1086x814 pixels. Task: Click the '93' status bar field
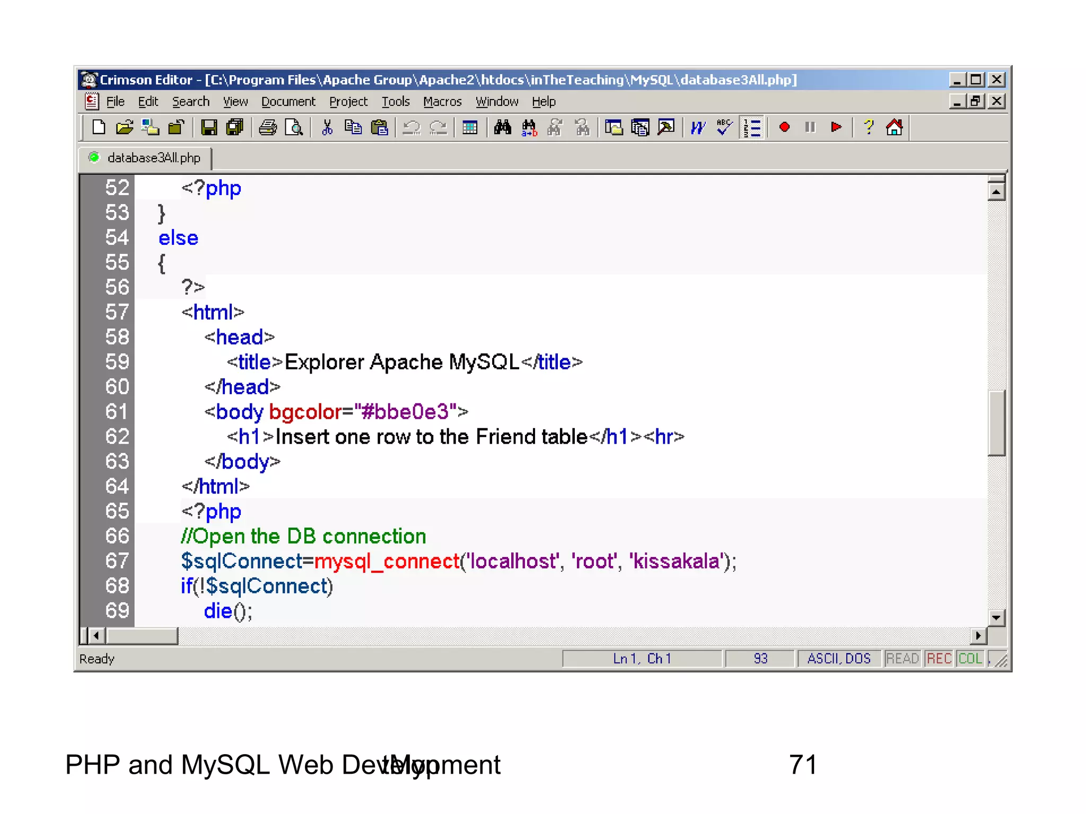(x=760, y=659)
